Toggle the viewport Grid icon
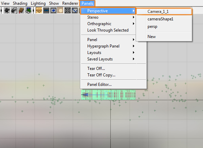 point(39,11)
